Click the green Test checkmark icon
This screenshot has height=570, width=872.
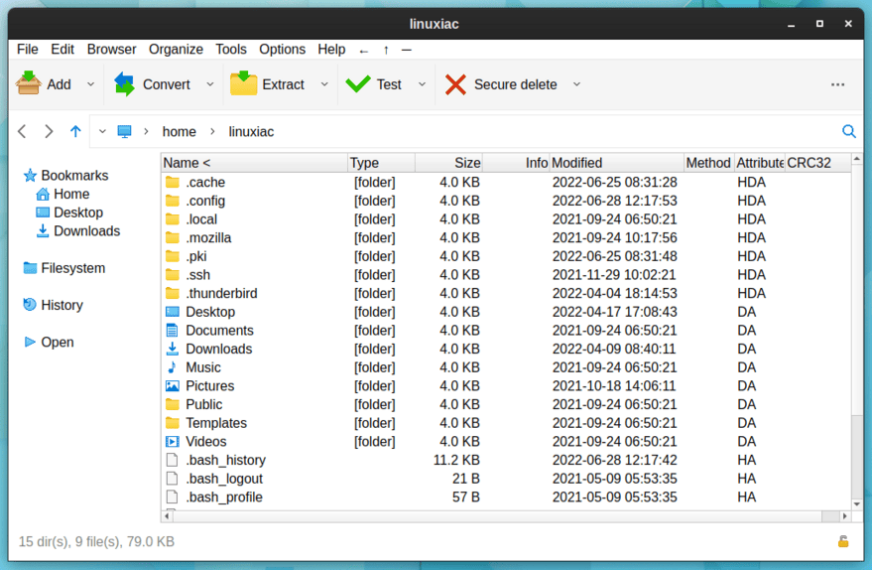357,84
